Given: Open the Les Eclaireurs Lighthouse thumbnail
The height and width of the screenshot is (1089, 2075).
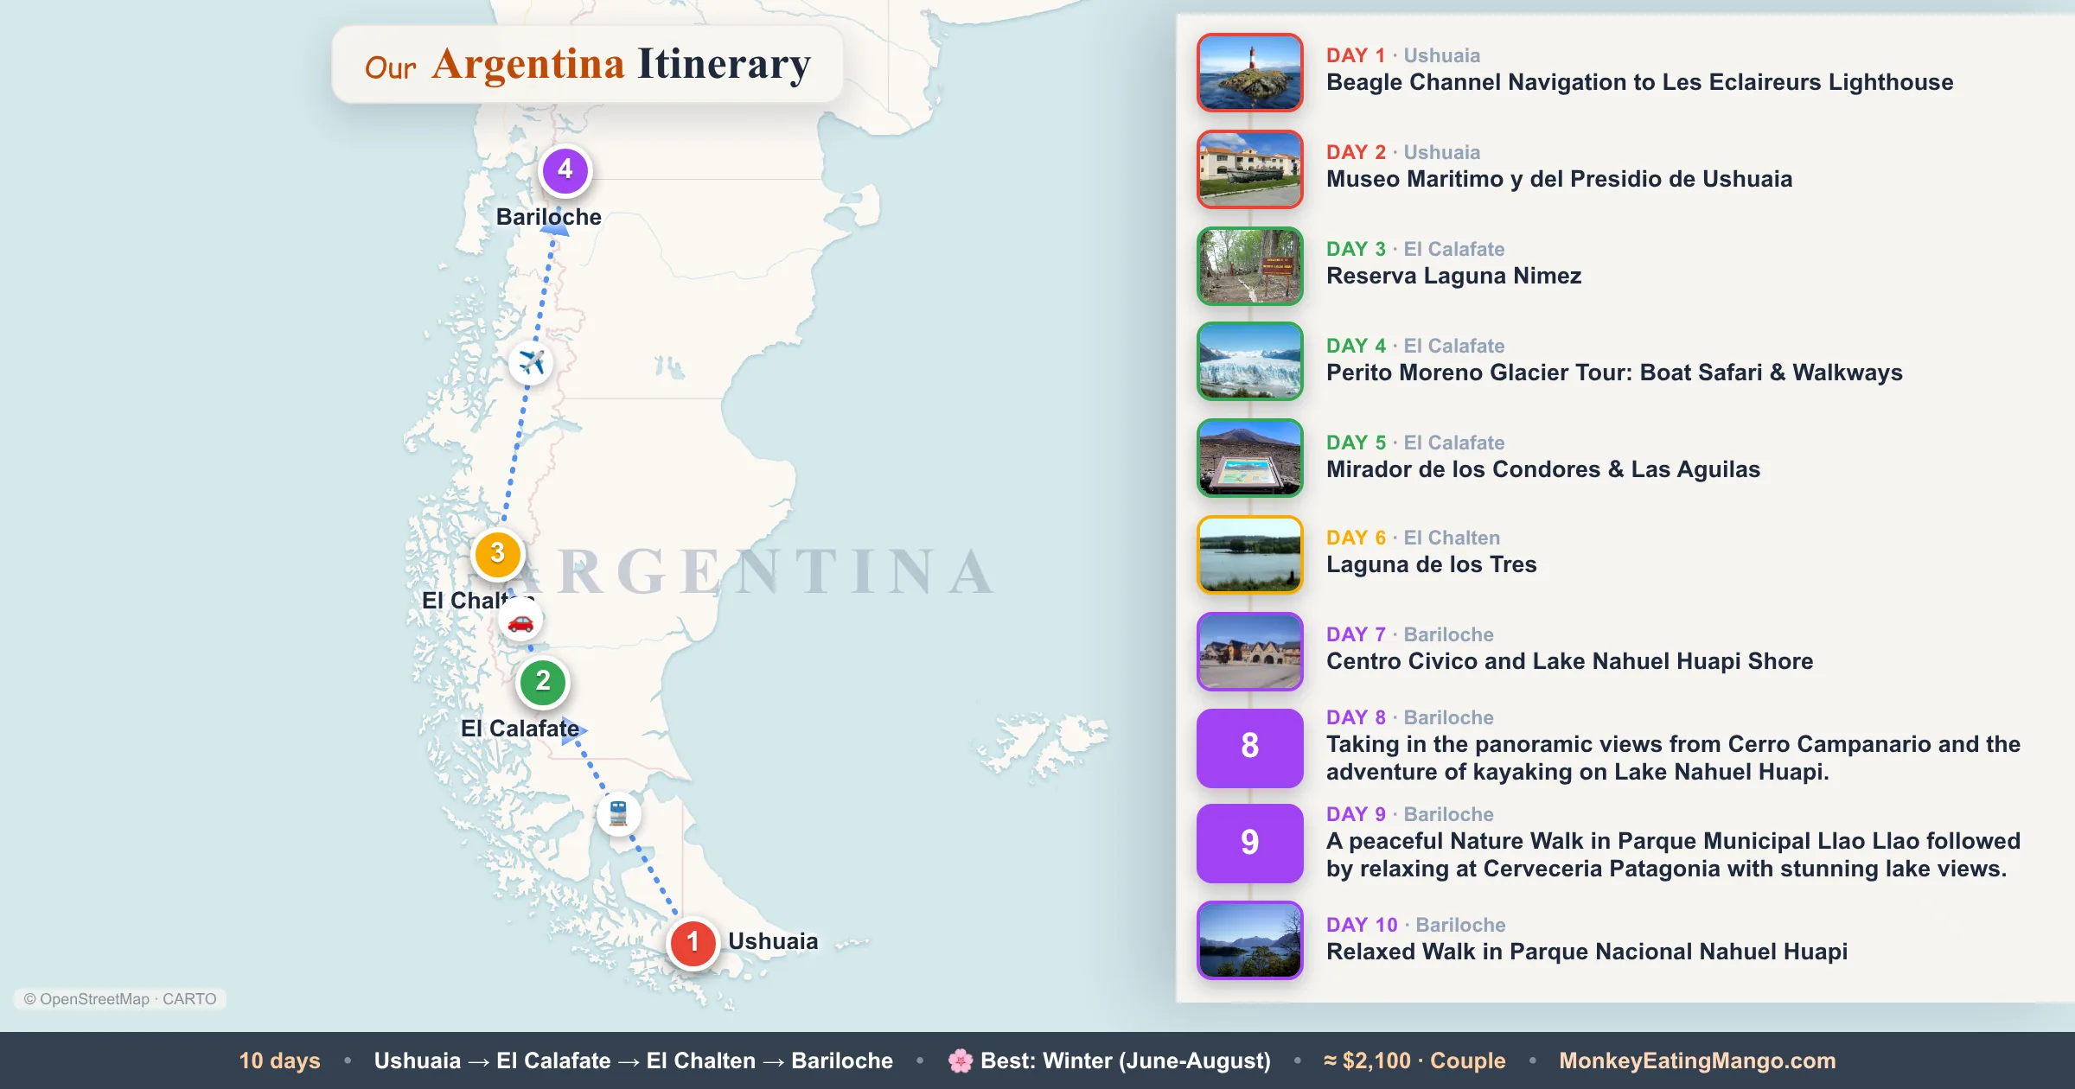Looking at the screenshot, I should point(1249,73).
